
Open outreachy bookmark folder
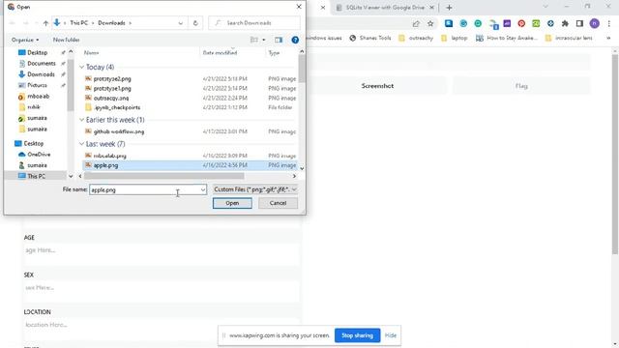pos(416,39)
